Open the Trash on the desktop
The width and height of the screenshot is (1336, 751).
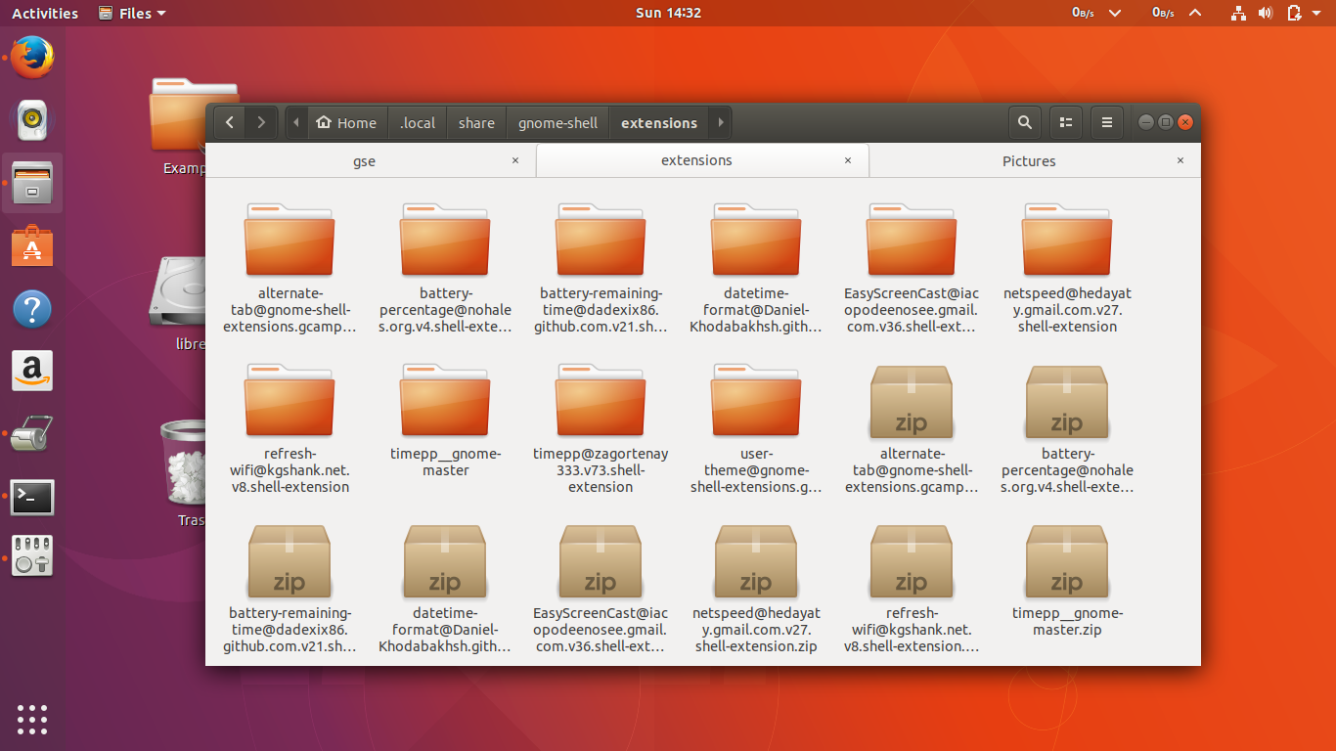tap(187, 460)
